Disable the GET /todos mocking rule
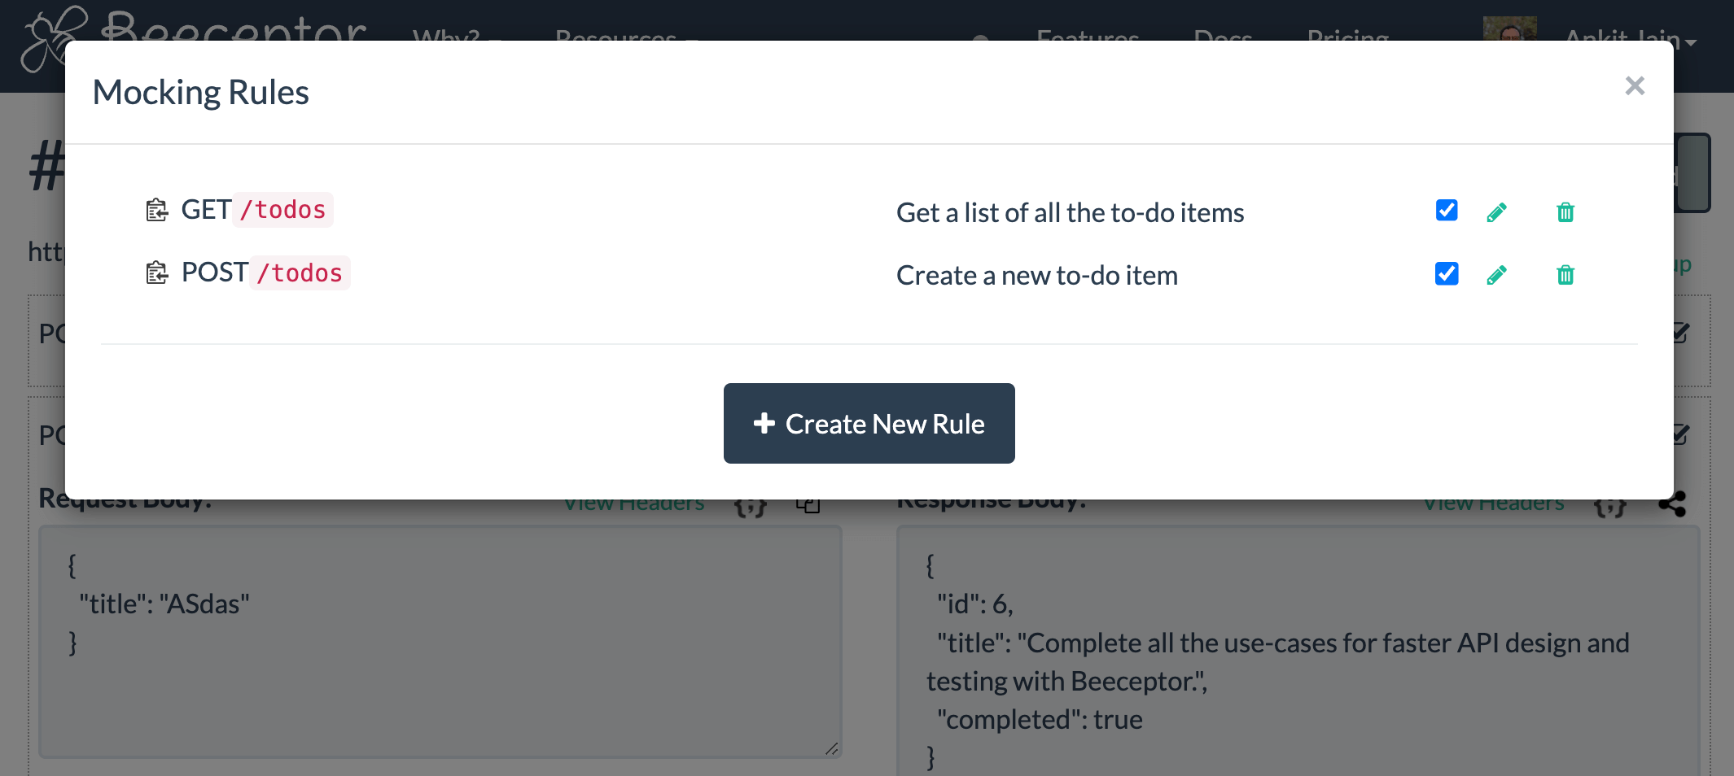Viewport: 1734px width, 776px height. click(1446, 210)
